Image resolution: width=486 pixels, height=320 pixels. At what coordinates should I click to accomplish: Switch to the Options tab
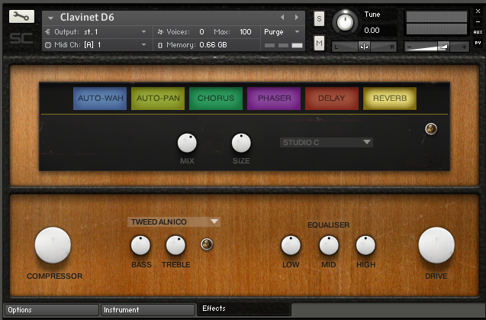50,310
